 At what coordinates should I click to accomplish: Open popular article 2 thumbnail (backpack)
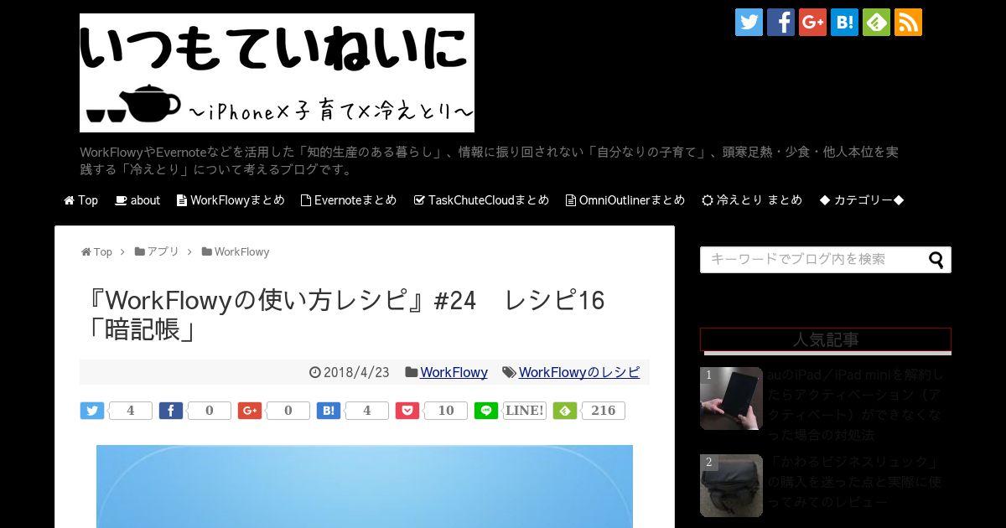point(731,485)
